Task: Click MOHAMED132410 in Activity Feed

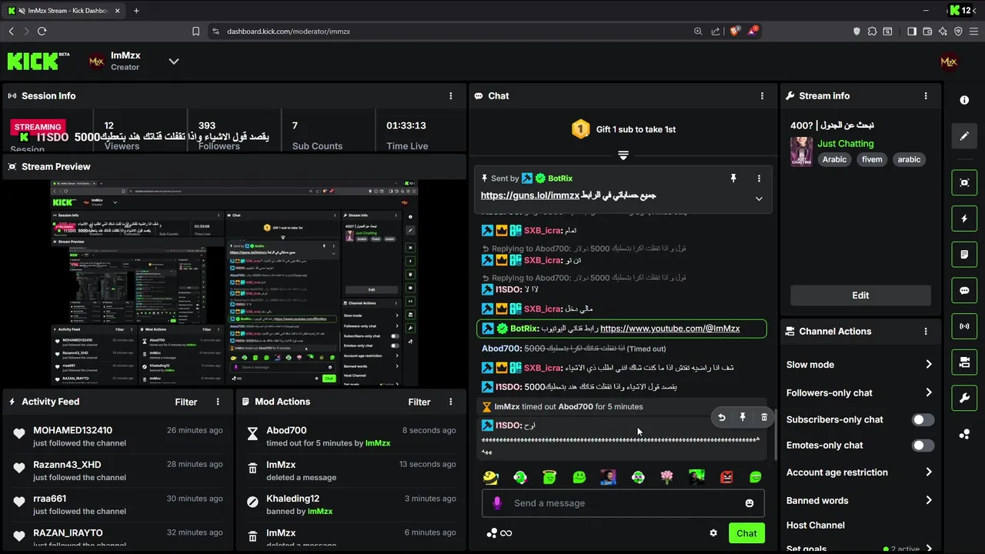Action: [72, 431]
